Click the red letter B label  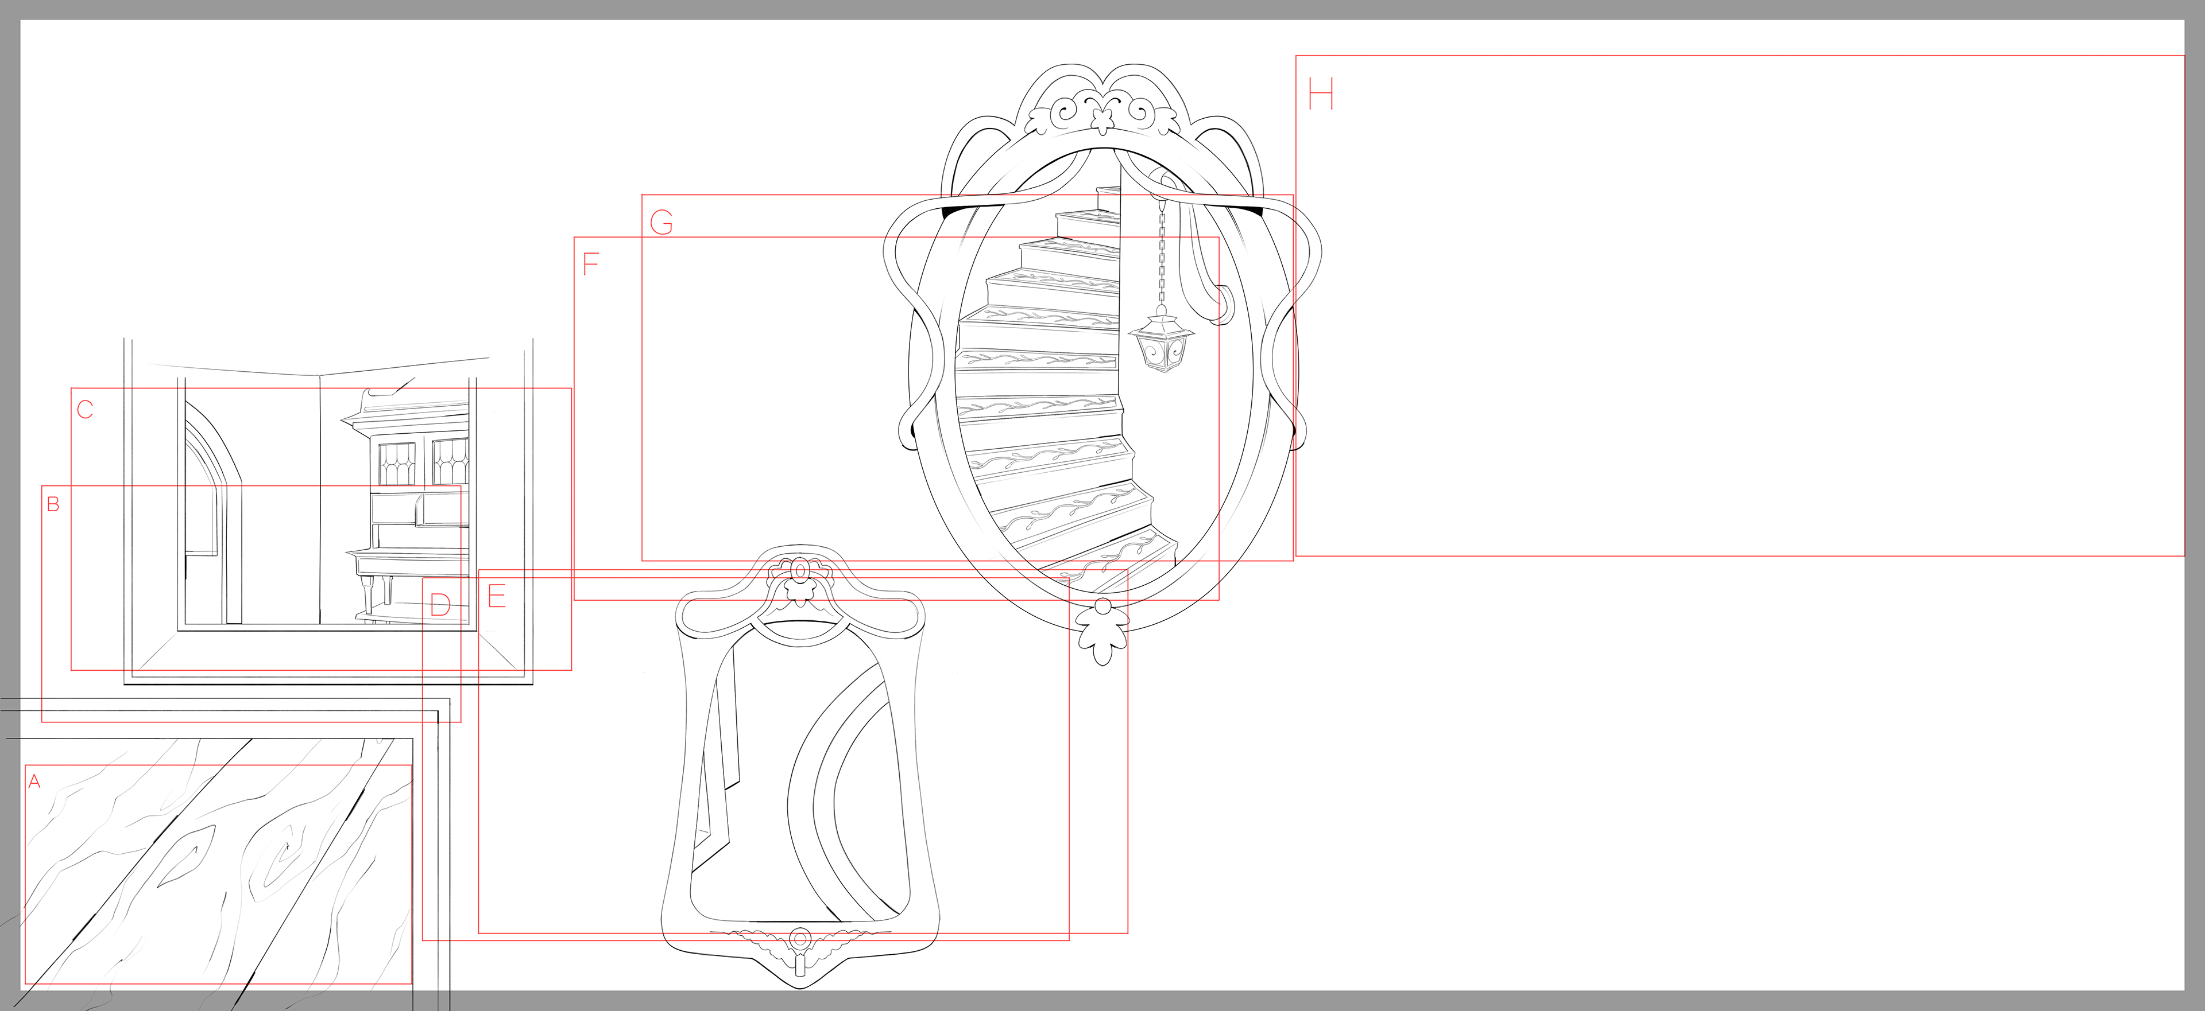(x=53, y=504)
